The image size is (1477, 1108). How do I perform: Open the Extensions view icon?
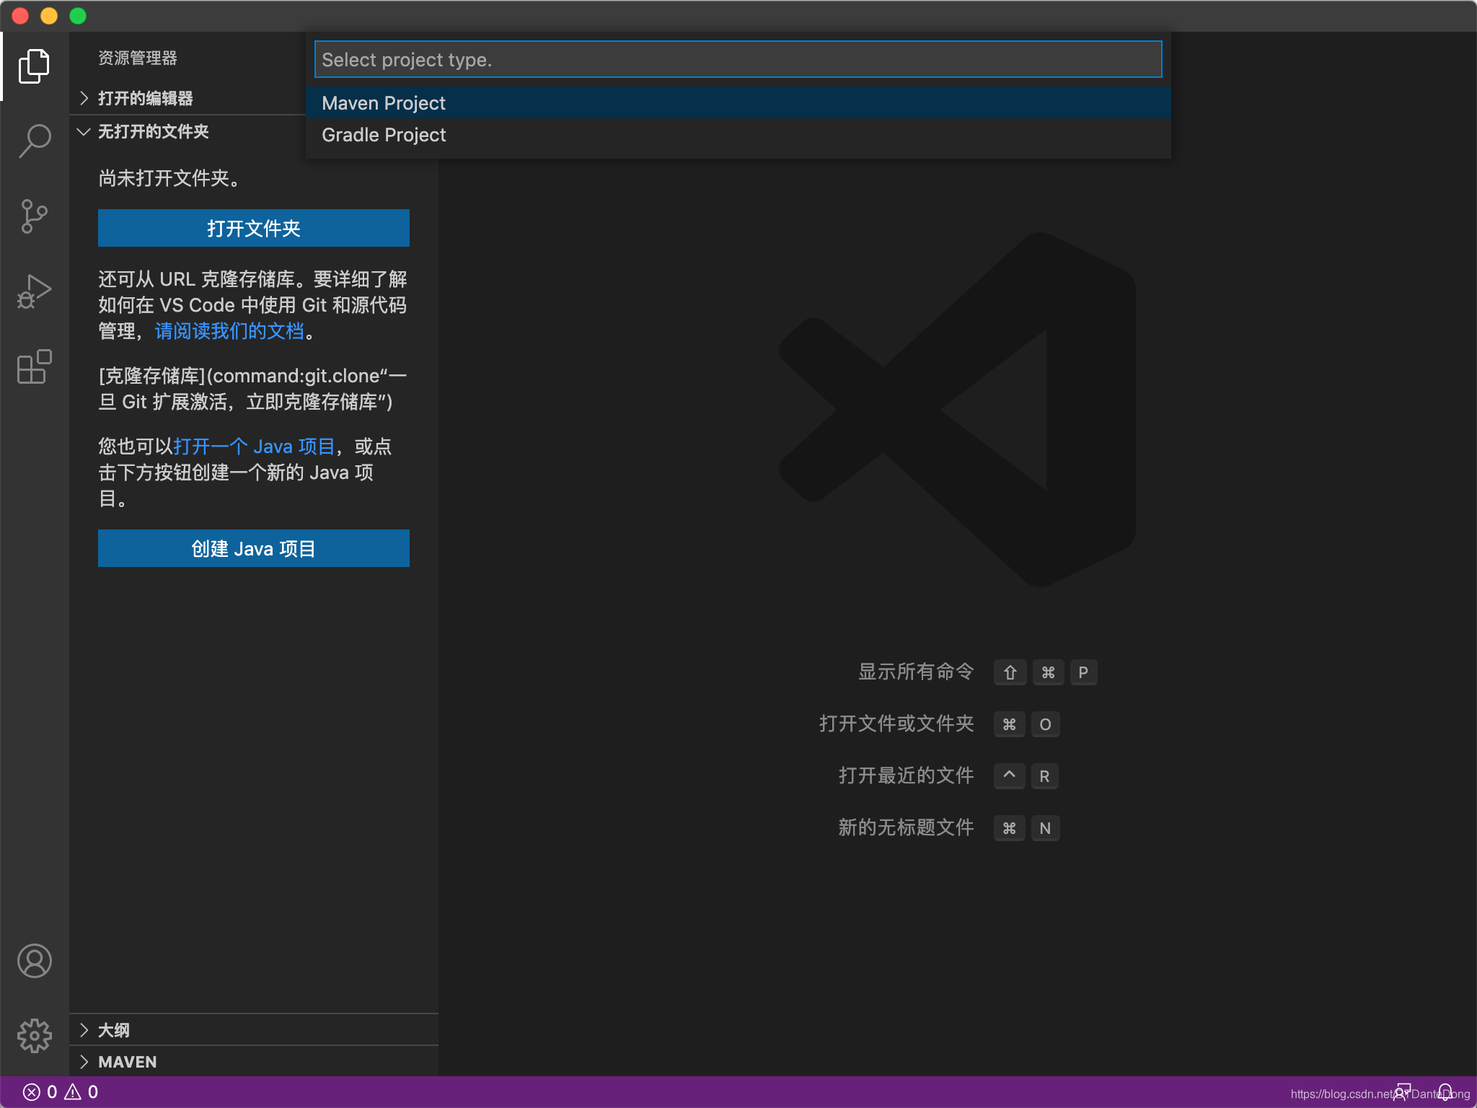[34, 367]
